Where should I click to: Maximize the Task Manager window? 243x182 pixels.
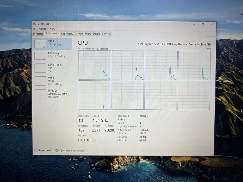tap(203, 24)
